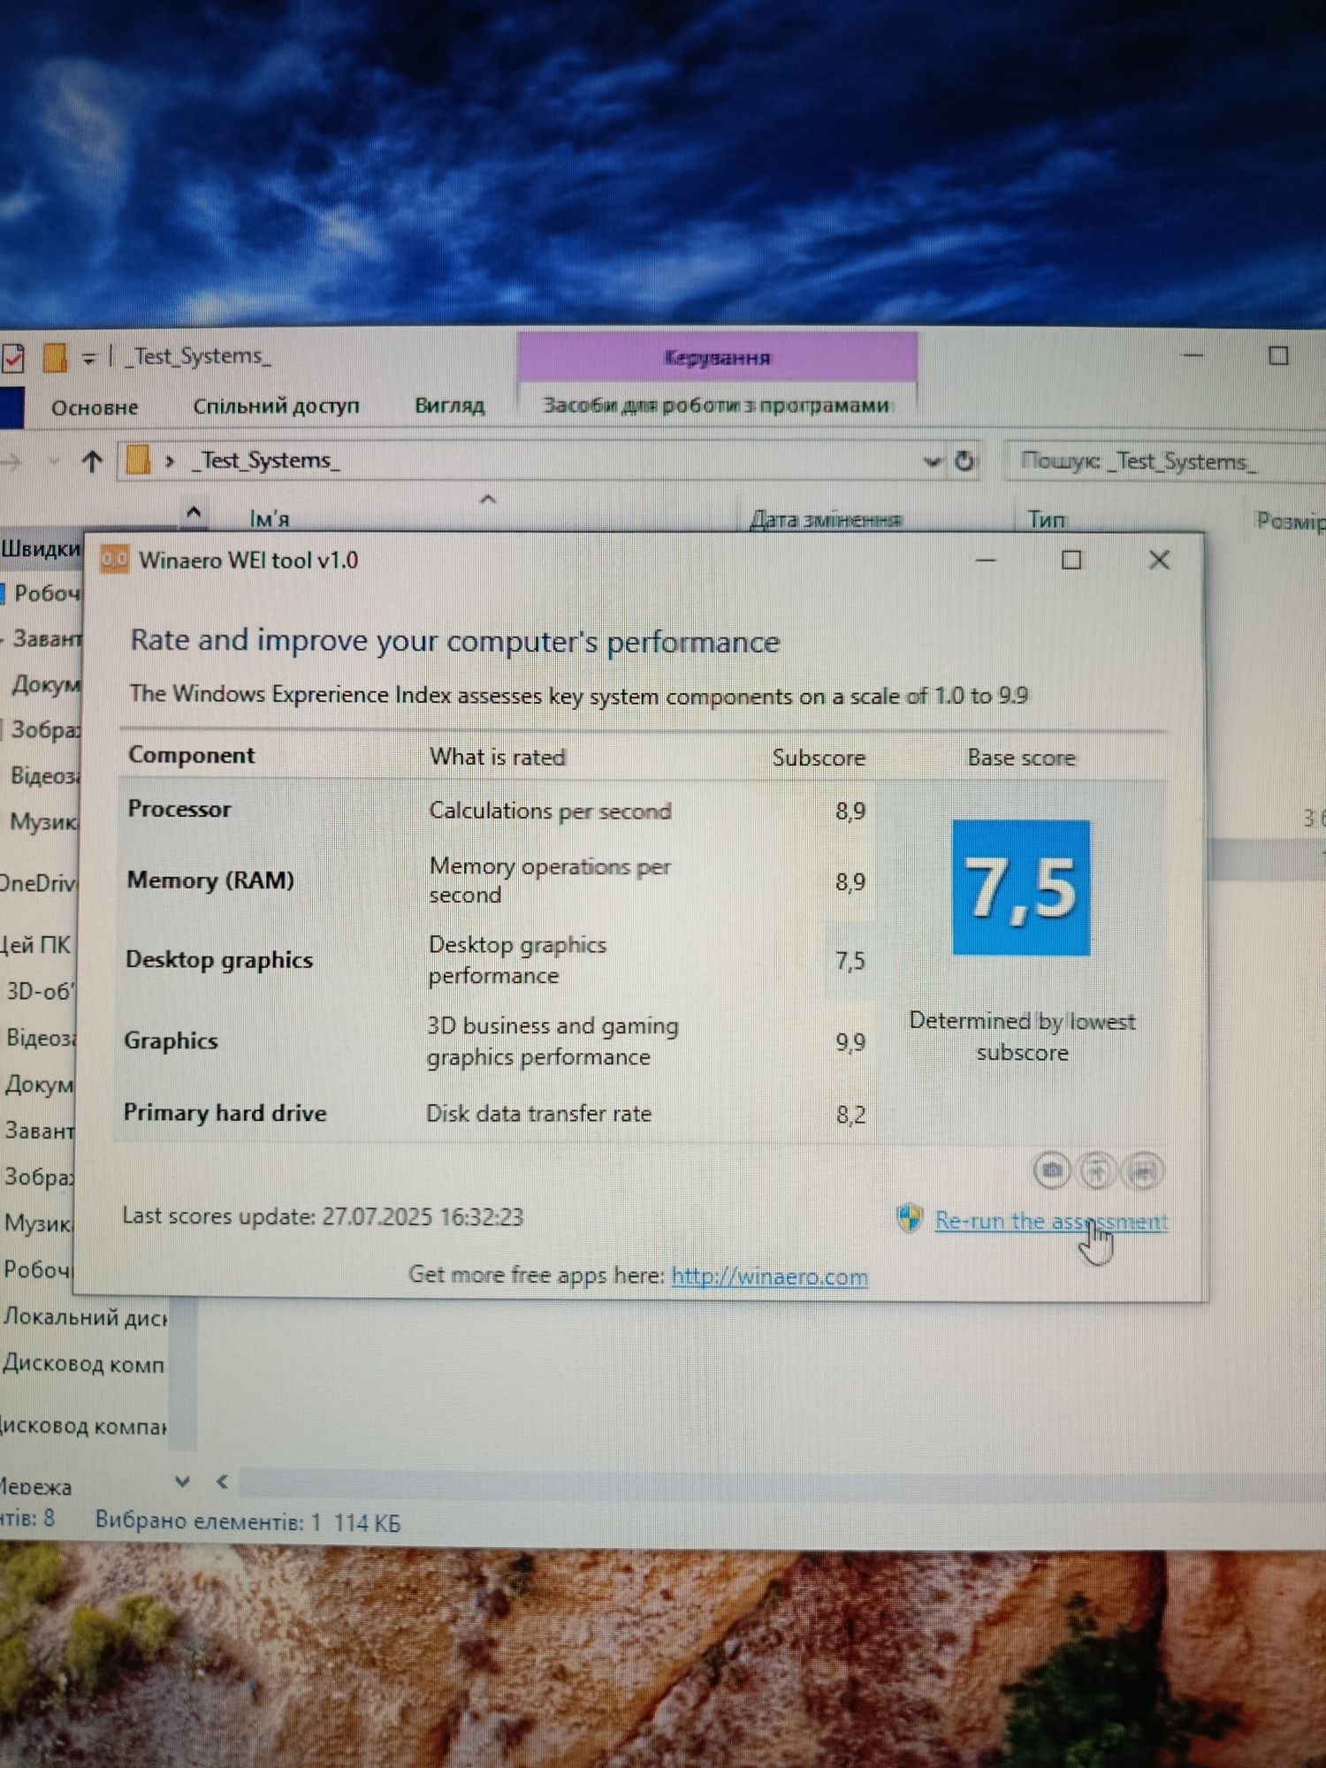The image size is (1326, 1768).
Task: Click the Пошук: _Test_Systems_ search field
Action: pos(1164,461)
